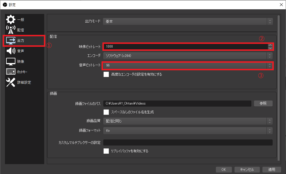
Task: Enable リプレイバッファを有効にする checkbox
Action: click(x=106, y=151)
